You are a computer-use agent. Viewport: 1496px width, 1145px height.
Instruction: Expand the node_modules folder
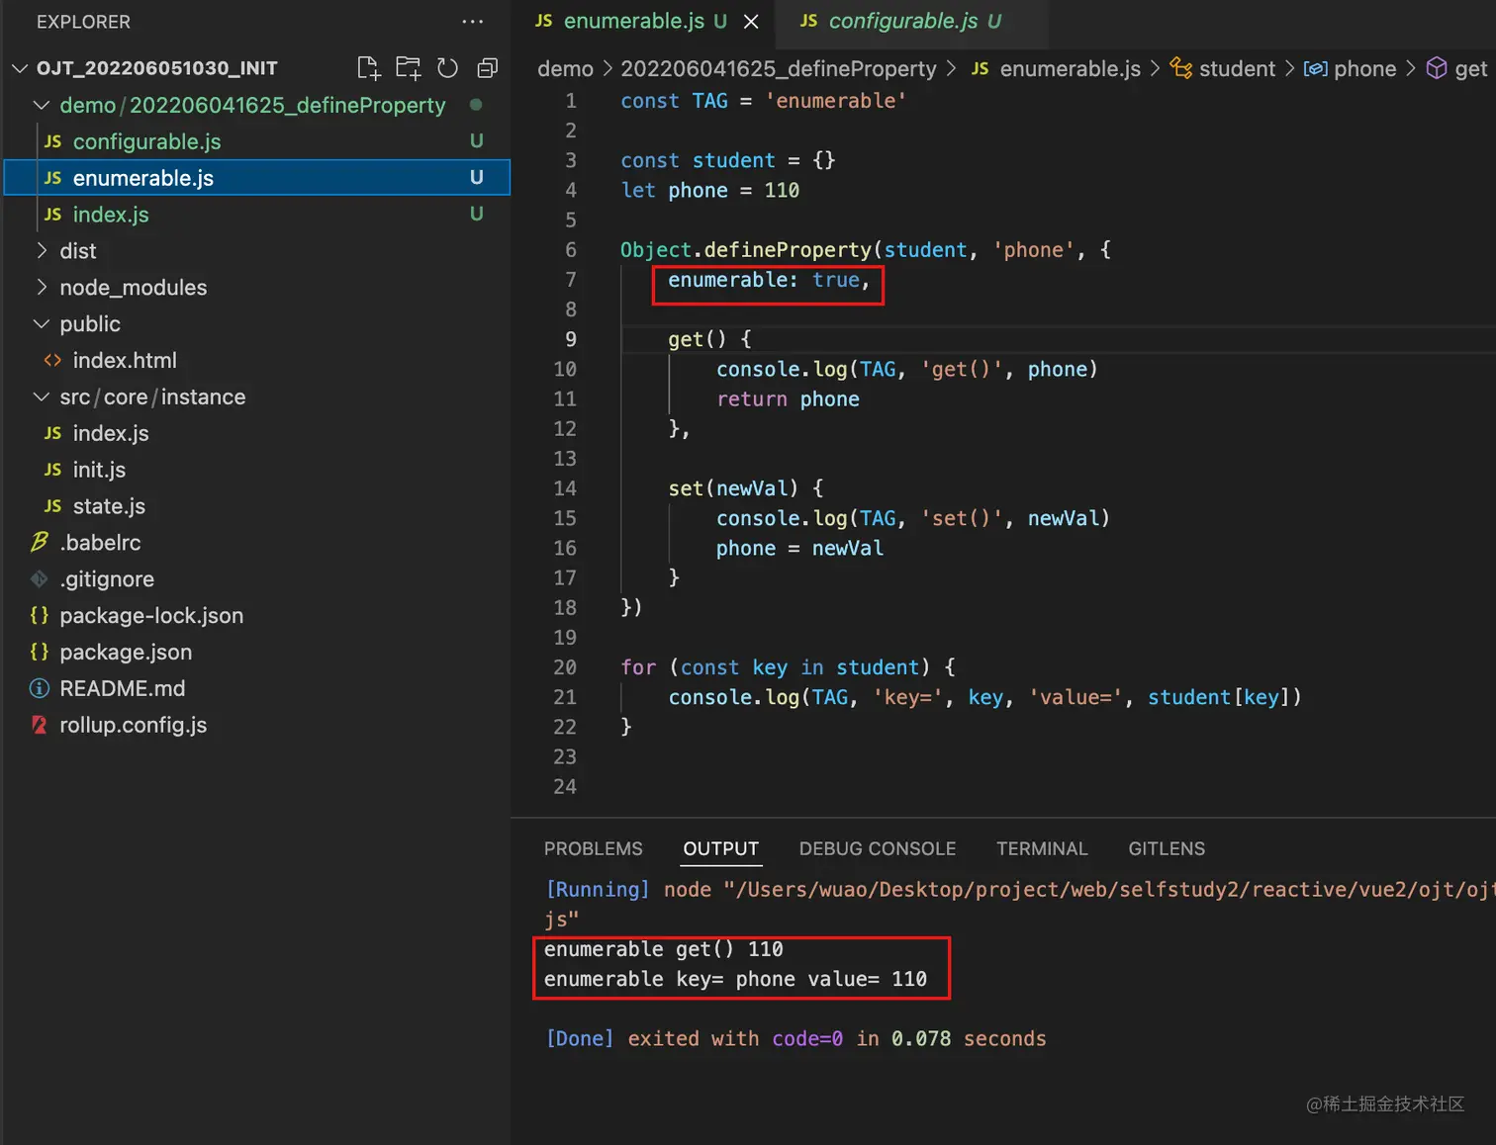click(257, 288)
